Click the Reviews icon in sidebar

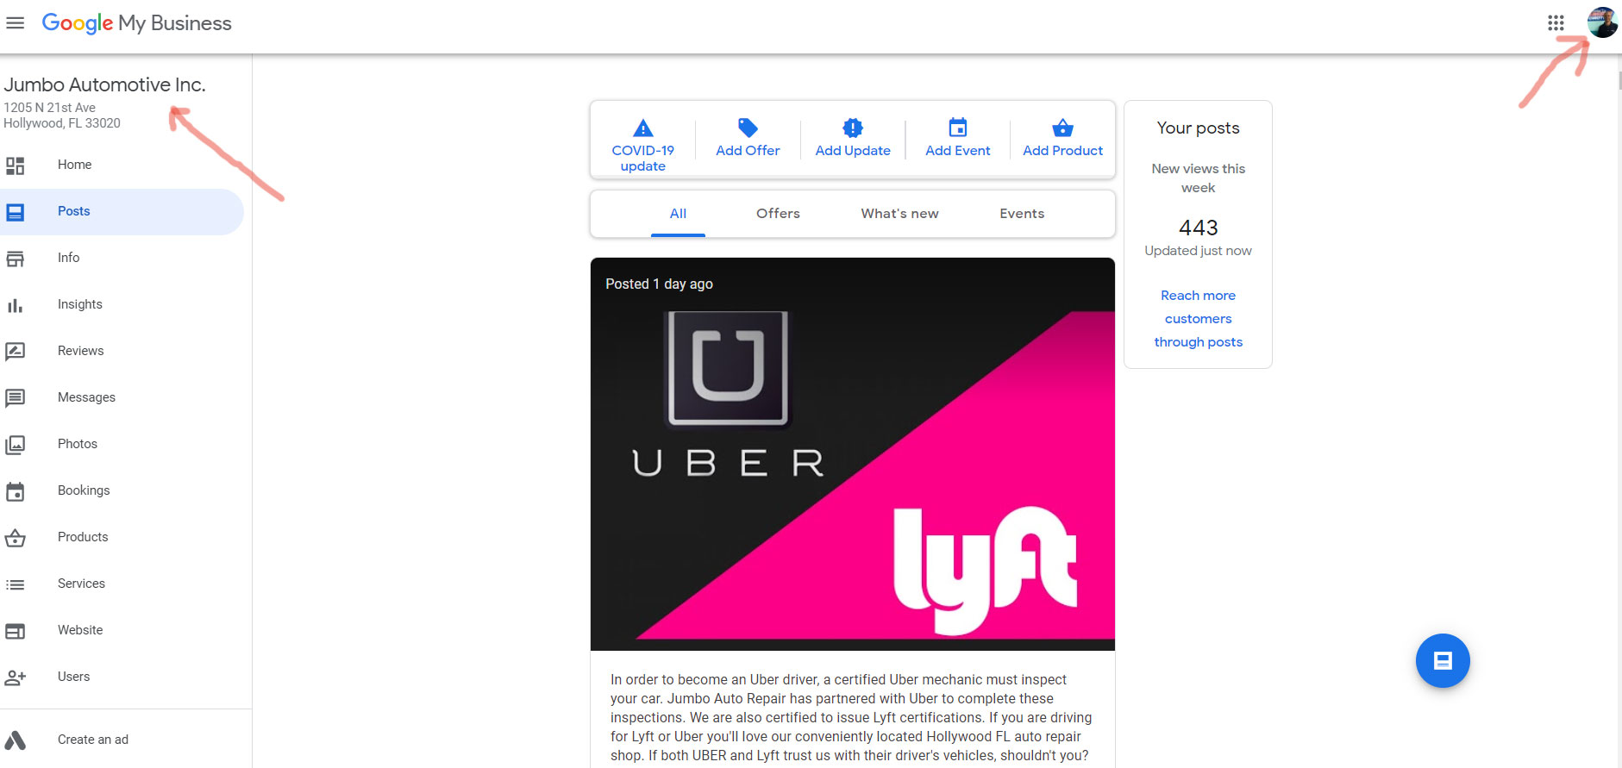coord(16,352)
